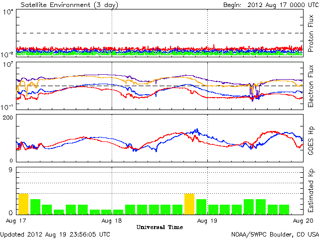
Task: Click the 'Aug 17' date label
Action: tap(16, 221)
